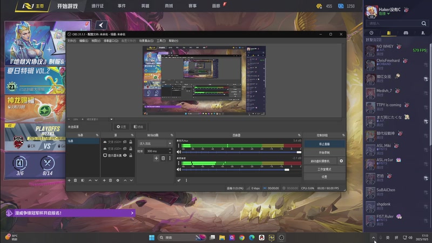Hide the 显示器采集 source with eye icon
This screenshot has height=243, width=432.
(125, 156)
